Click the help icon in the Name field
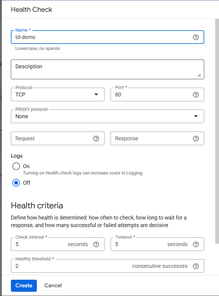This screenshot has width=219, height=296. coord(196,37)
